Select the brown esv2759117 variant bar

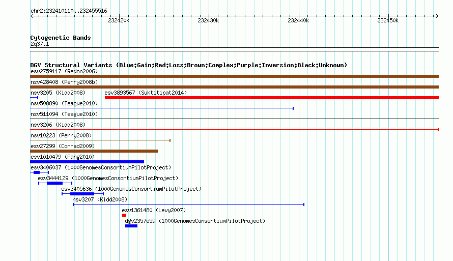[234, 76]
